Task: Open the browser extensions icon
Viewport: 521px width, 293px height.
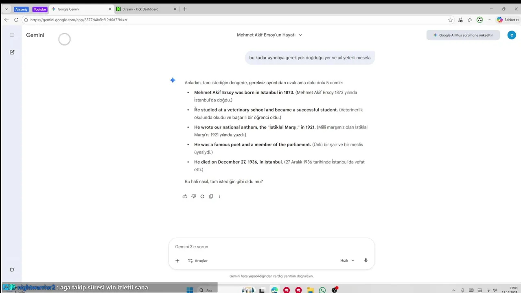Action: point(460,20)
